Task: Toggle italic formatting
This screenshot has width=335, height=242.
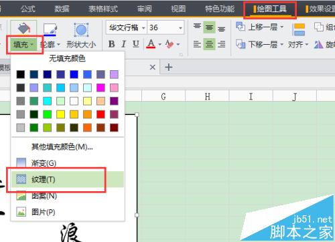Action: pos(124,44)
